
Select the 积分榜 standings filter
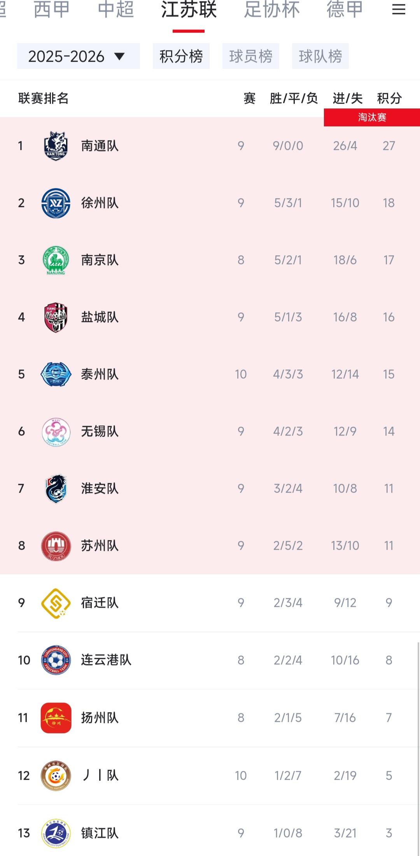pyautogui.click(x=181, y=56)
